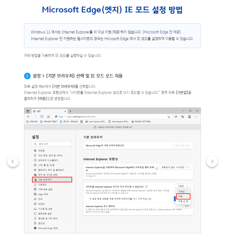
Task: Choose 허용 in the dropdown list
Action: tap(183, 196)
